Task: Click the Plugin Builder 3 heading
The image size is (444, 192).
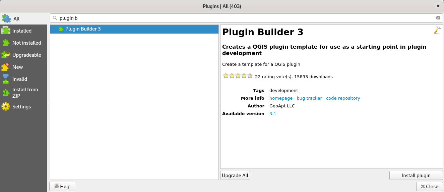Action: coord(263,32)
